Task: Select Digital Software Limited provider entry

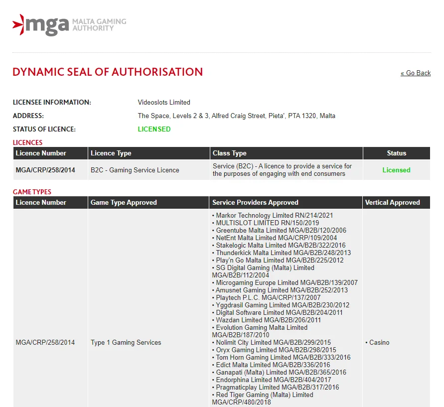Action: [x=277, y=312]
